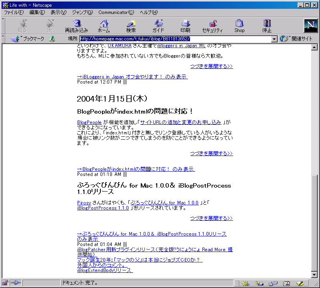Open the iBlogPostProcess 1.1.0 link
Screen dimensions: 320x288
(x=103, y=208)
